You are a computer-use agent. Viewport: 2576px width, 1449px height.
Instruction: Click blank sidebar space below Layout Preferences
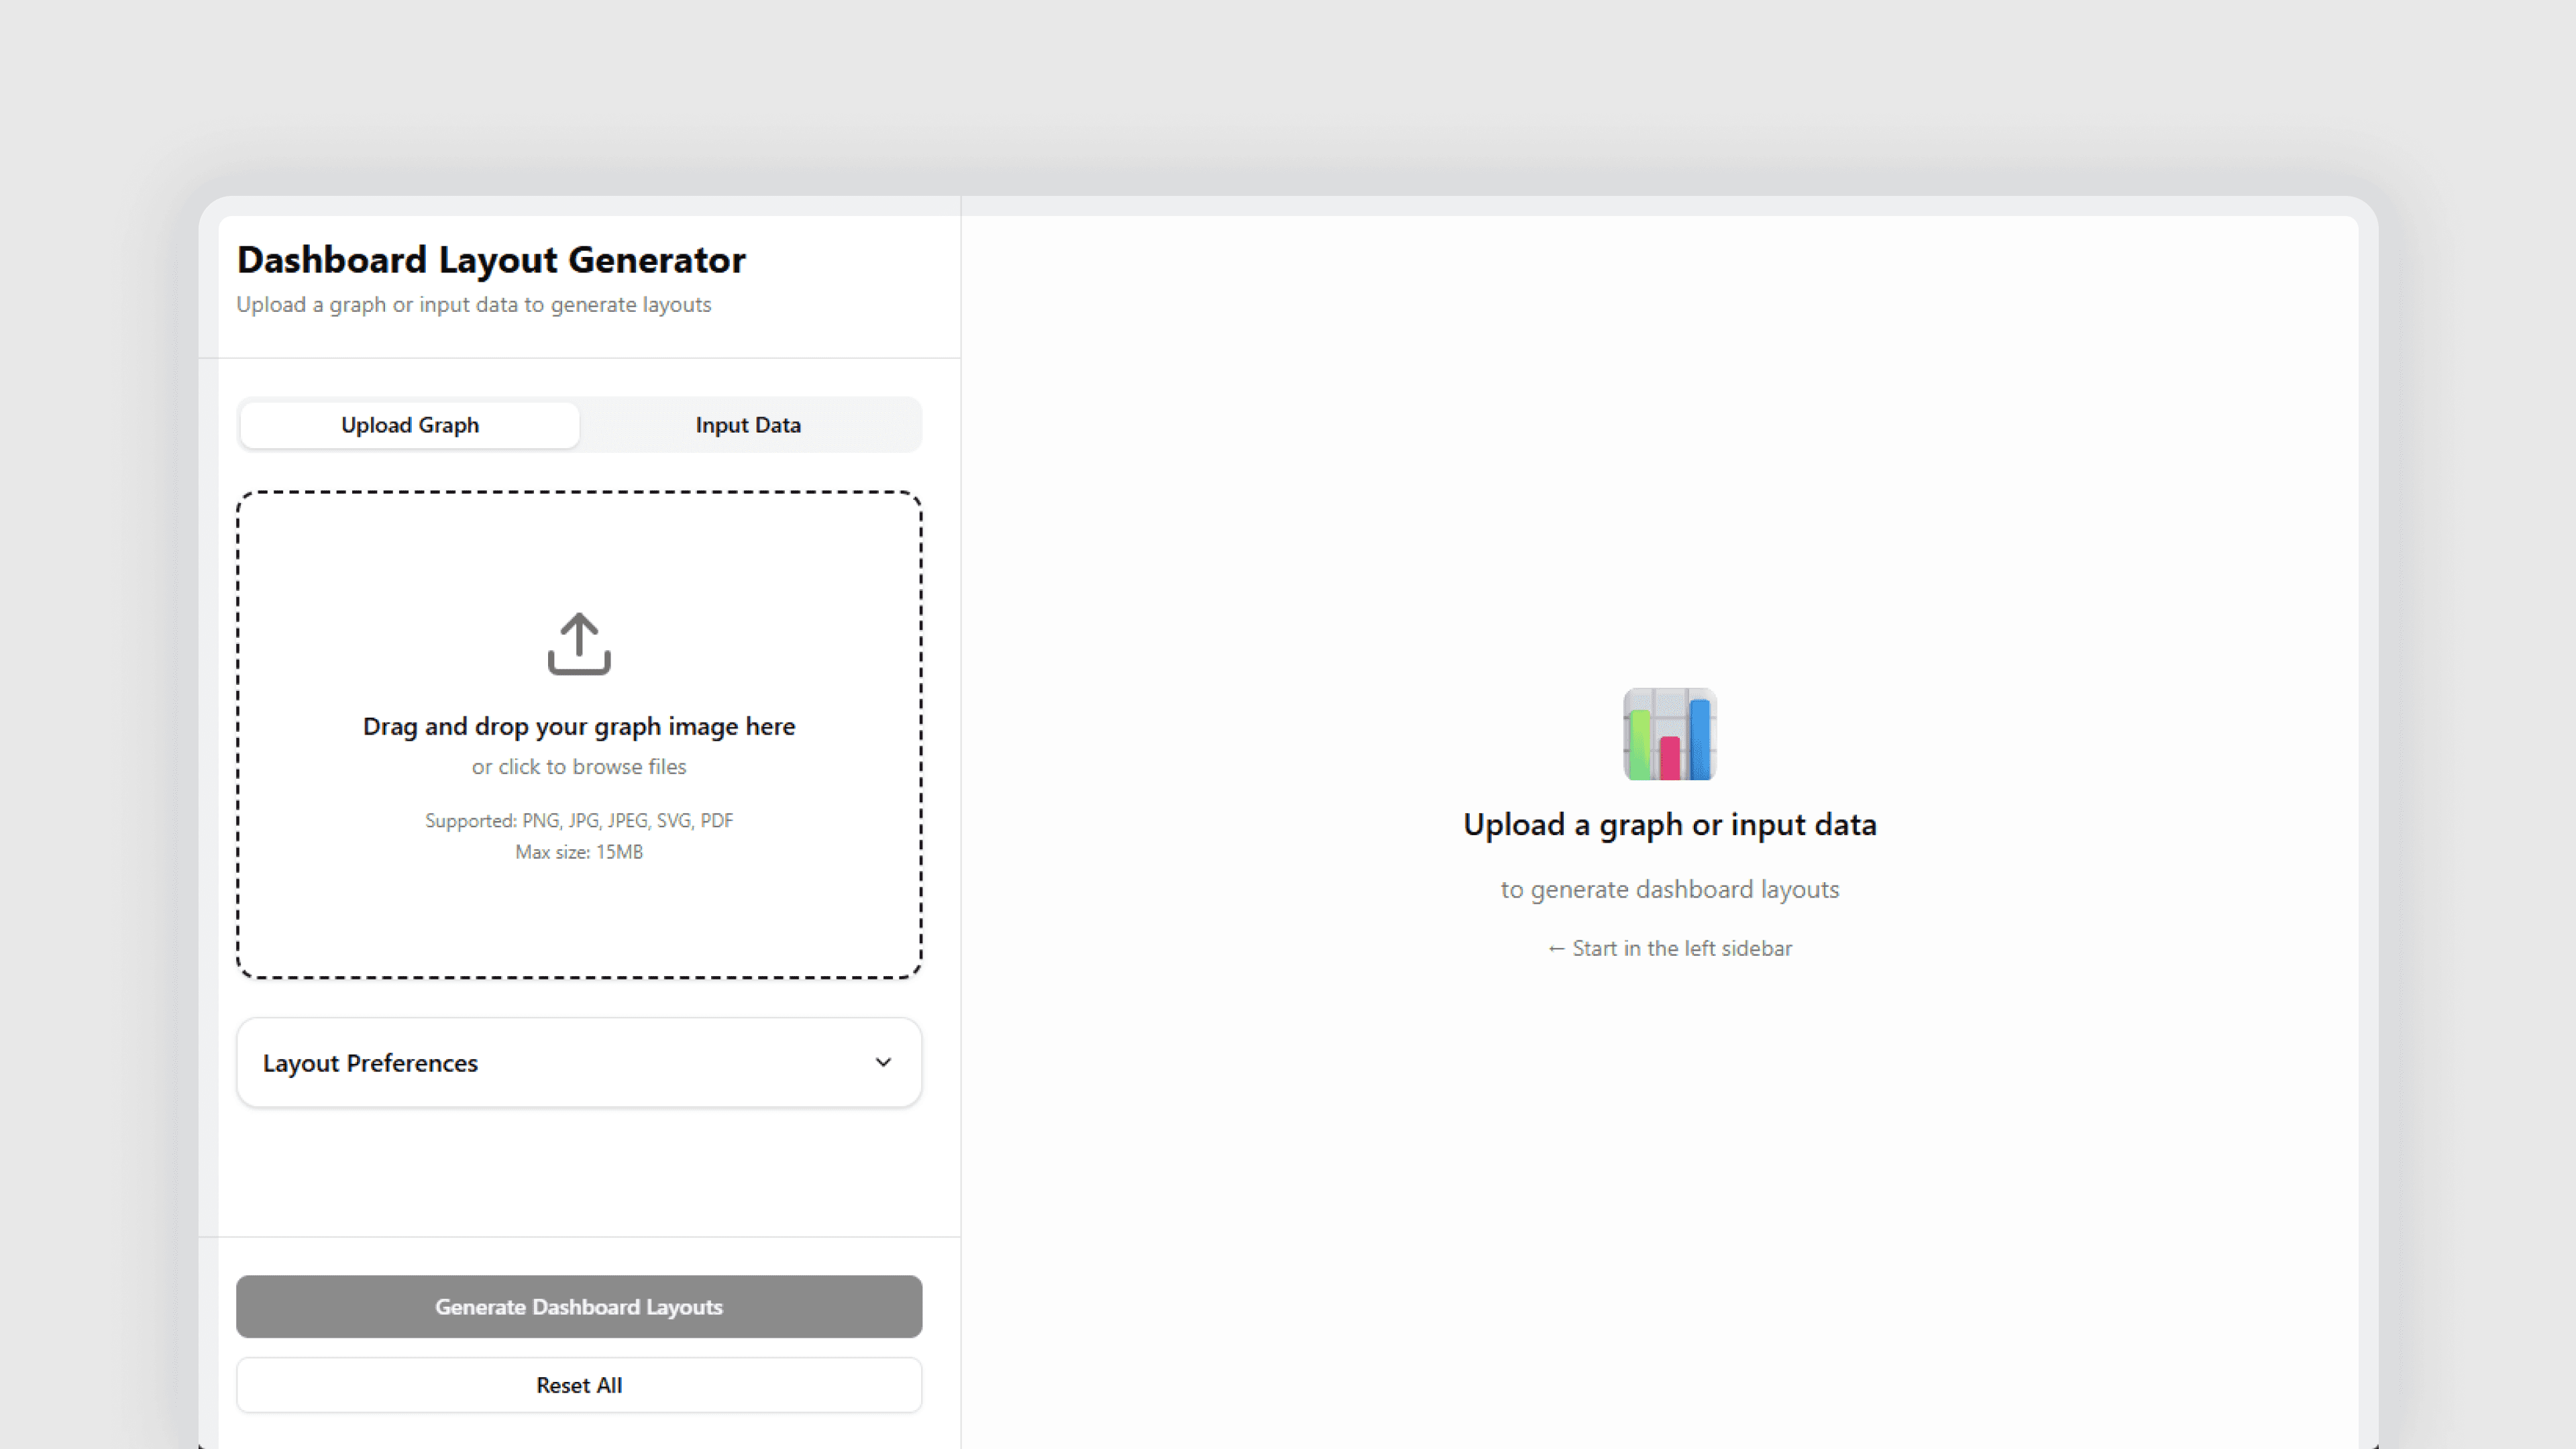click(579, 1170)
